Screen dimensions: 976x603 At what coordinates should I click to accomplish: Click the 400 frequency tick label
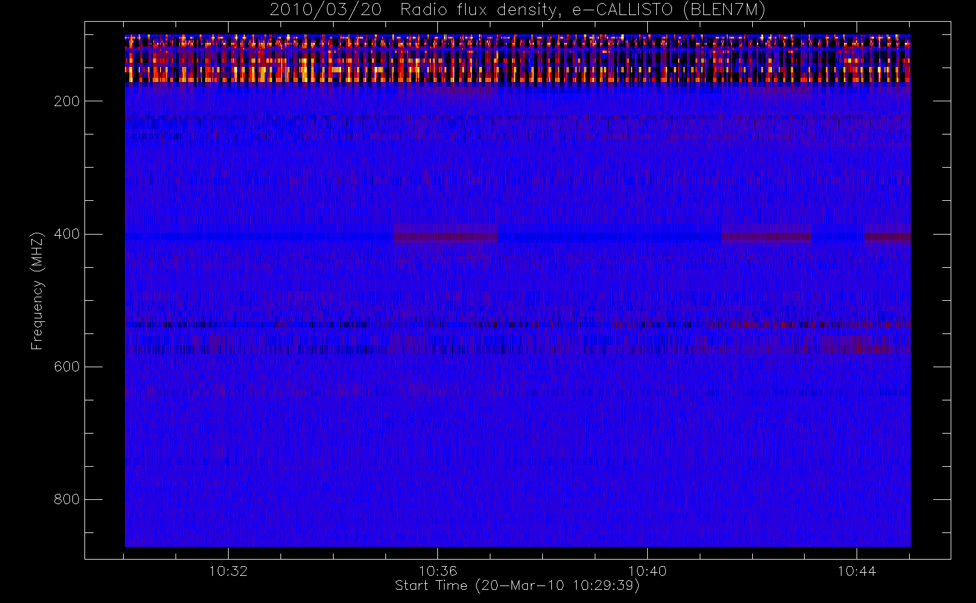coord(67,234)
